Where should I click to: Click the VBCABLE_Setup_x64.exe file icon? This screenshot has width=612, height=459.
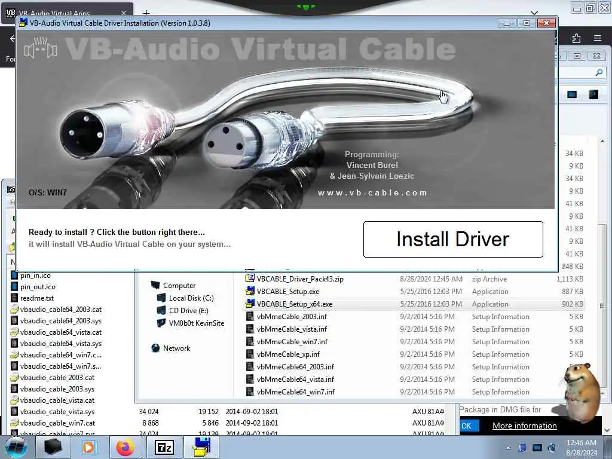(250, 304)
